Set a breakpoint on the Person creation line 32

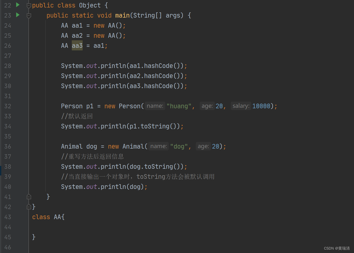[x=23, y=106]
